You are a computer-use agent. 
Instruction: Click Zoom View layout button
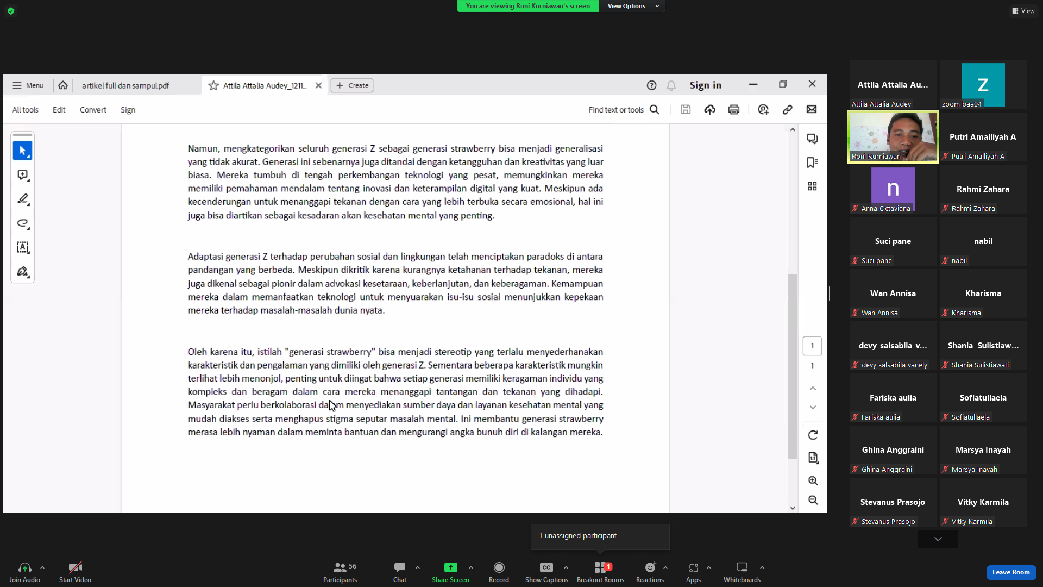[x=1023, y=11]
